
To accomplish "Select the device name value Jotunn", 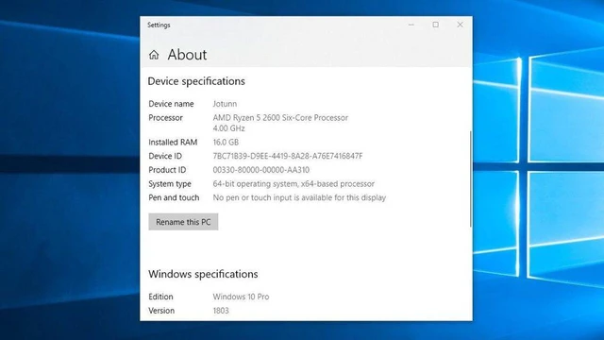I will pyautogui.click(x=225, y=104).
